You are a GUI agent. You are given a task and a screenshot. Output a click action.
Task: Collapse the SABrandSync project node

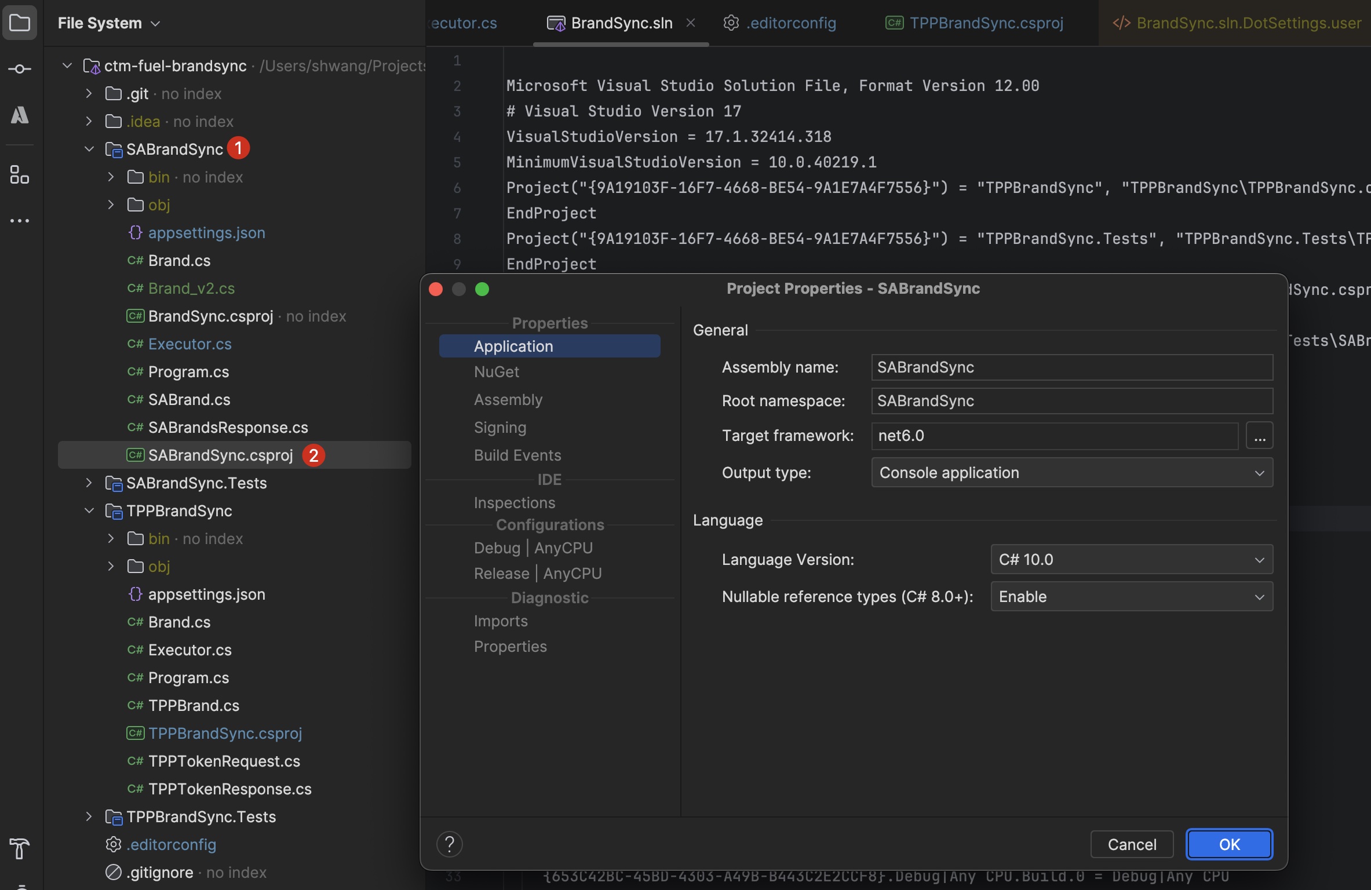89,149
